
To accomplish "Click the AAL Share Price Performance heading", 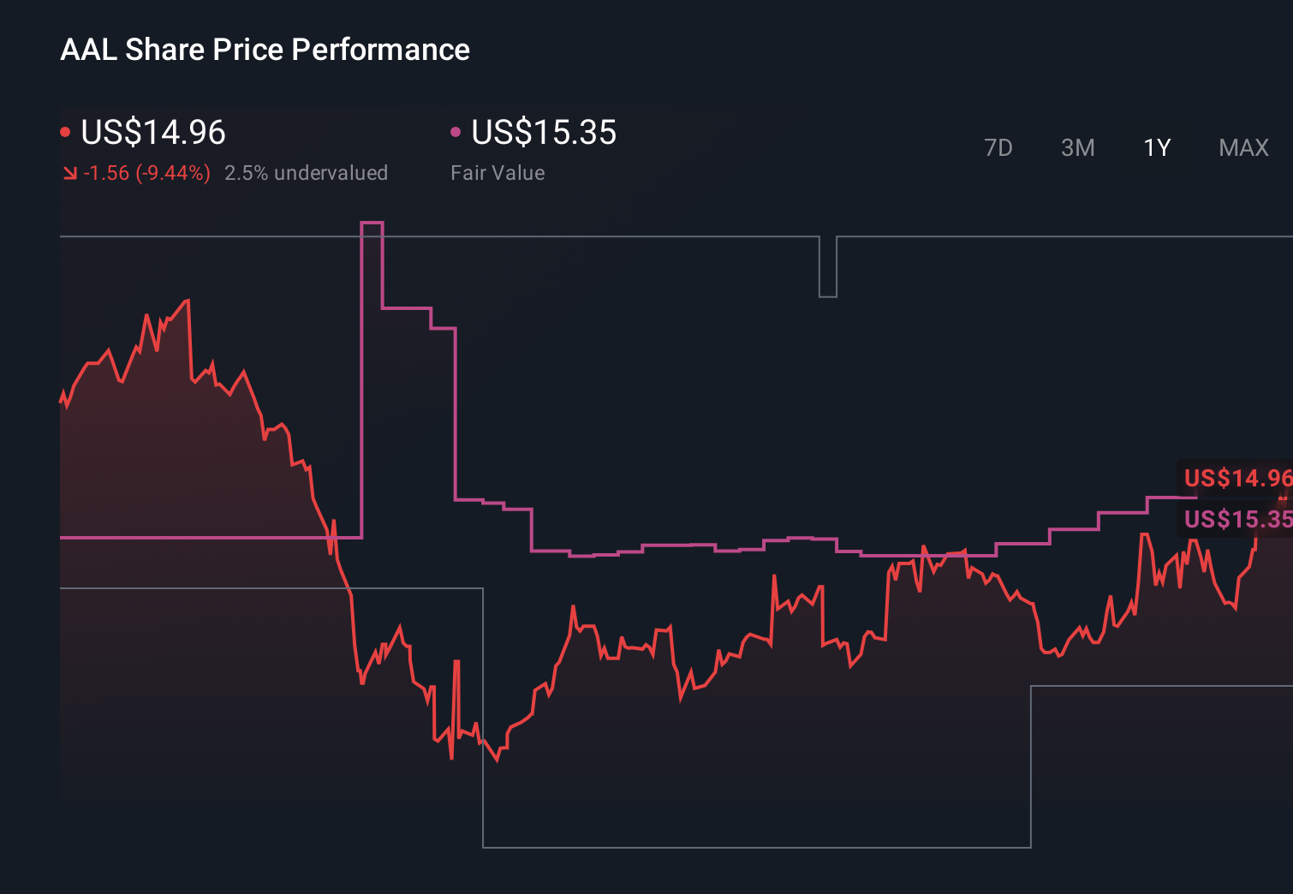I will click(265, 50).
